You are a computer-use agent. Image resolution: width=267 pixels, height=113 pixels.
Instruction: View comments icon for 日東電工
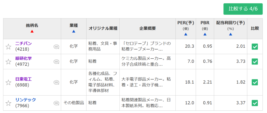click(56, 83)
